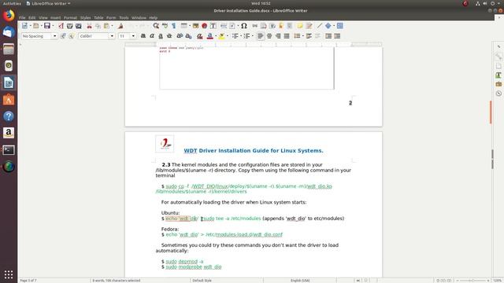
Task: Open the Edit menu
Action: [x=31, y=17]
